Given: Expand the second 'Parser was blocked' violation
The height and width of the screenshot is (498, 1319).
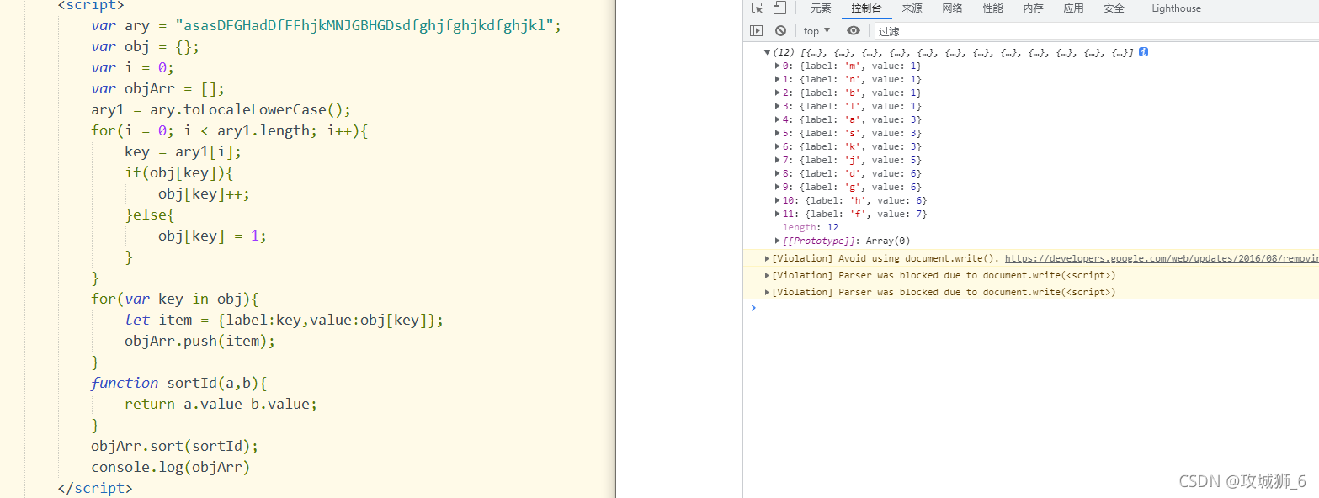Looking at the screenshot, I should coord(767,292).
